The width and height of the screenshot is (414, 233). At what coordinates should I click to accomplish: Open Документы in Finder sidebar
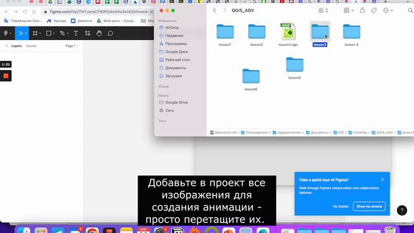tap(175, 68)
